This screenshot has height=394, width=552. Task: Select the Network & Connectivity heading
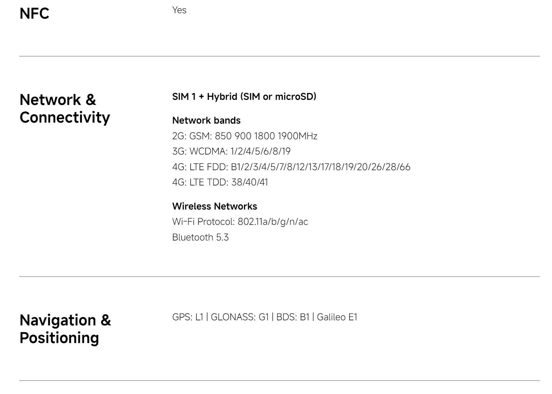[65, 108]
